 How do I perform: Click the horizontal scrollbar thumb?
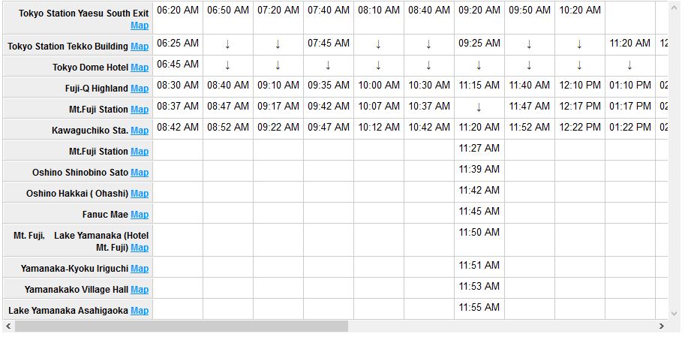pyautogui.click(x=182, y=326)
